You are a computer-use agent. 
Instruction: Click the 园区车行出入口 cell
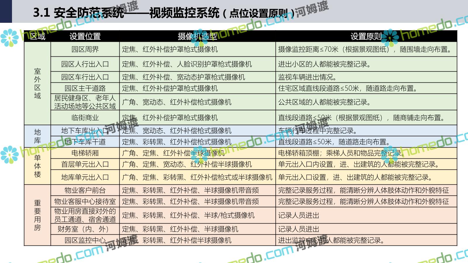85,77
